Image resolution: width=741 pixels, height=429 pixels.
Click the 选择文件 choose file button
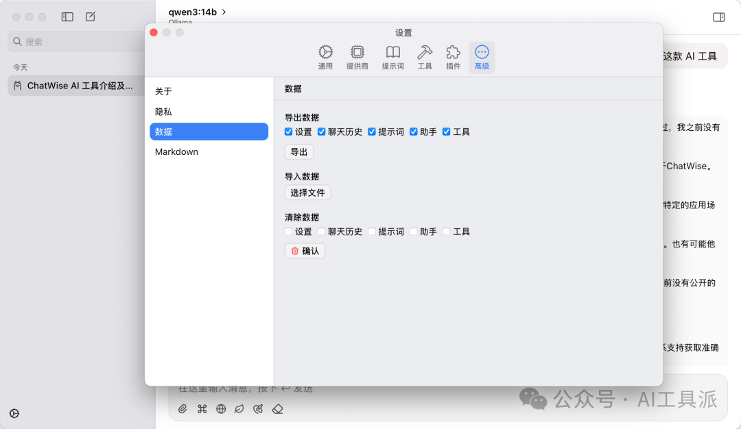coord(307,193)
